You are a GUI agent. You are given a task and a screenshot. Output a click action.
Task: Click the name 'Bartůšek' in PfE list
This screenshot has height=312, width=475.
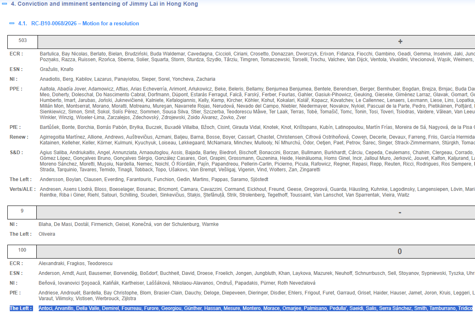50,127
